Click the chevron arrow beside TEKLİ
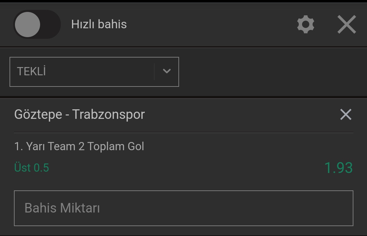367x236 pixels. point(167,71)
